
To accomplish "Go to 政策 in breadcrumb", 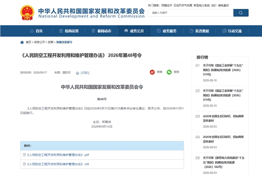I will (51, 42).
